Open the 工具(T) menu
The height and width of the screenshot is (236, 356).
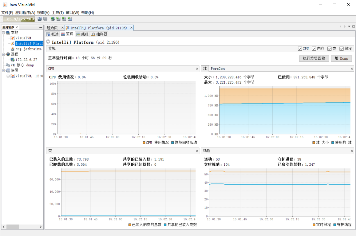pyautogui.click(x=58, y=13)
